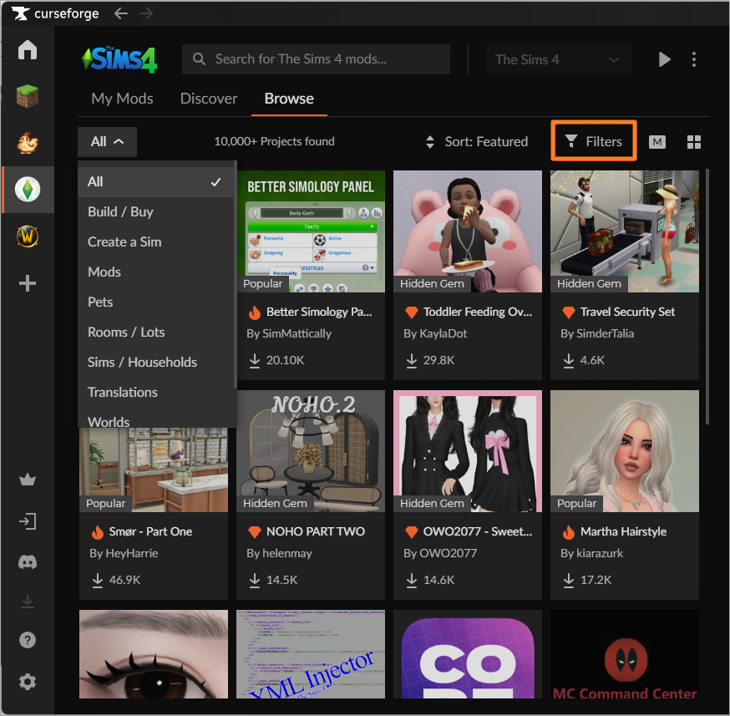The image size is (730, 716).
Task: Add a new game with plus icon
Action: point(28,283)
